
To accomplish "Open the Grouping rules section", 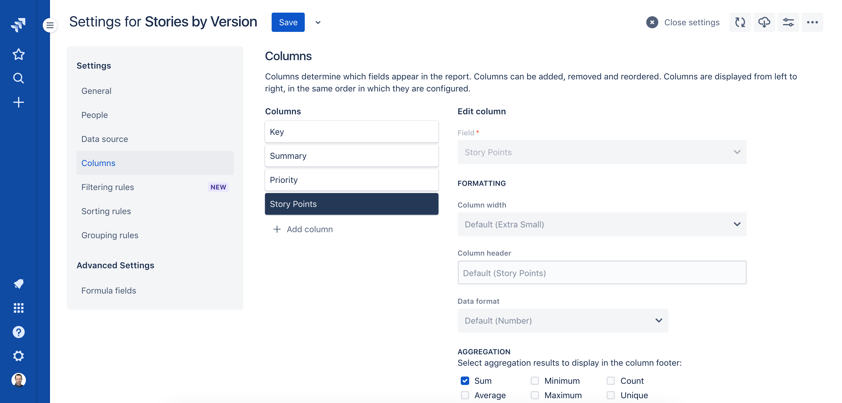I will pyautogui.click(x=155, y=235).
